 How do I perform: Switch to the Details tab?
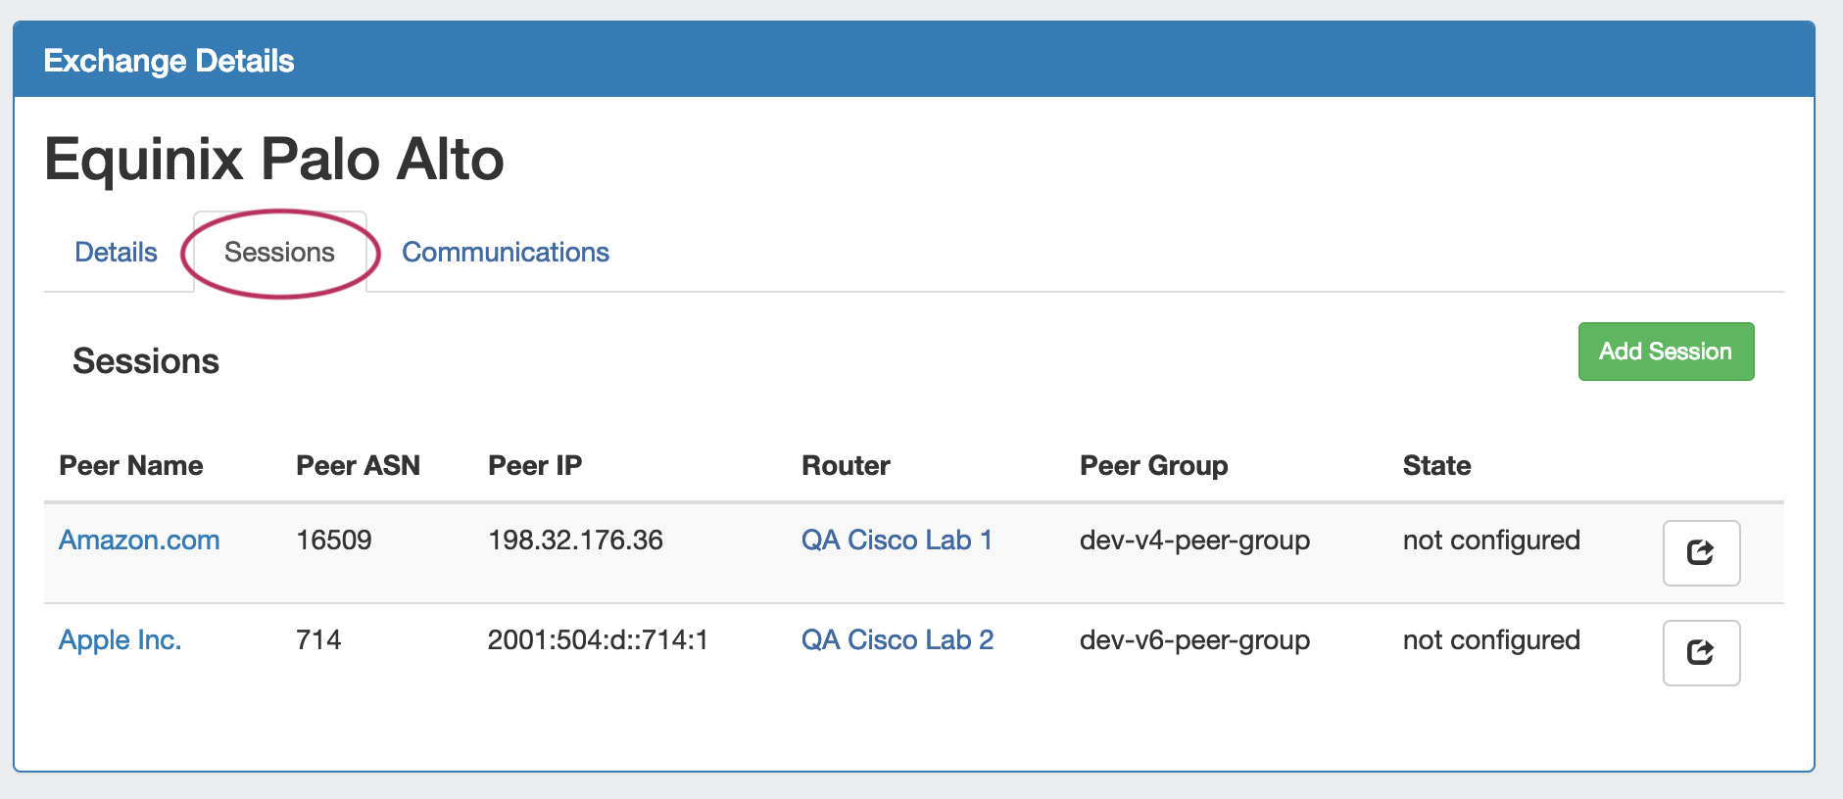116,253
